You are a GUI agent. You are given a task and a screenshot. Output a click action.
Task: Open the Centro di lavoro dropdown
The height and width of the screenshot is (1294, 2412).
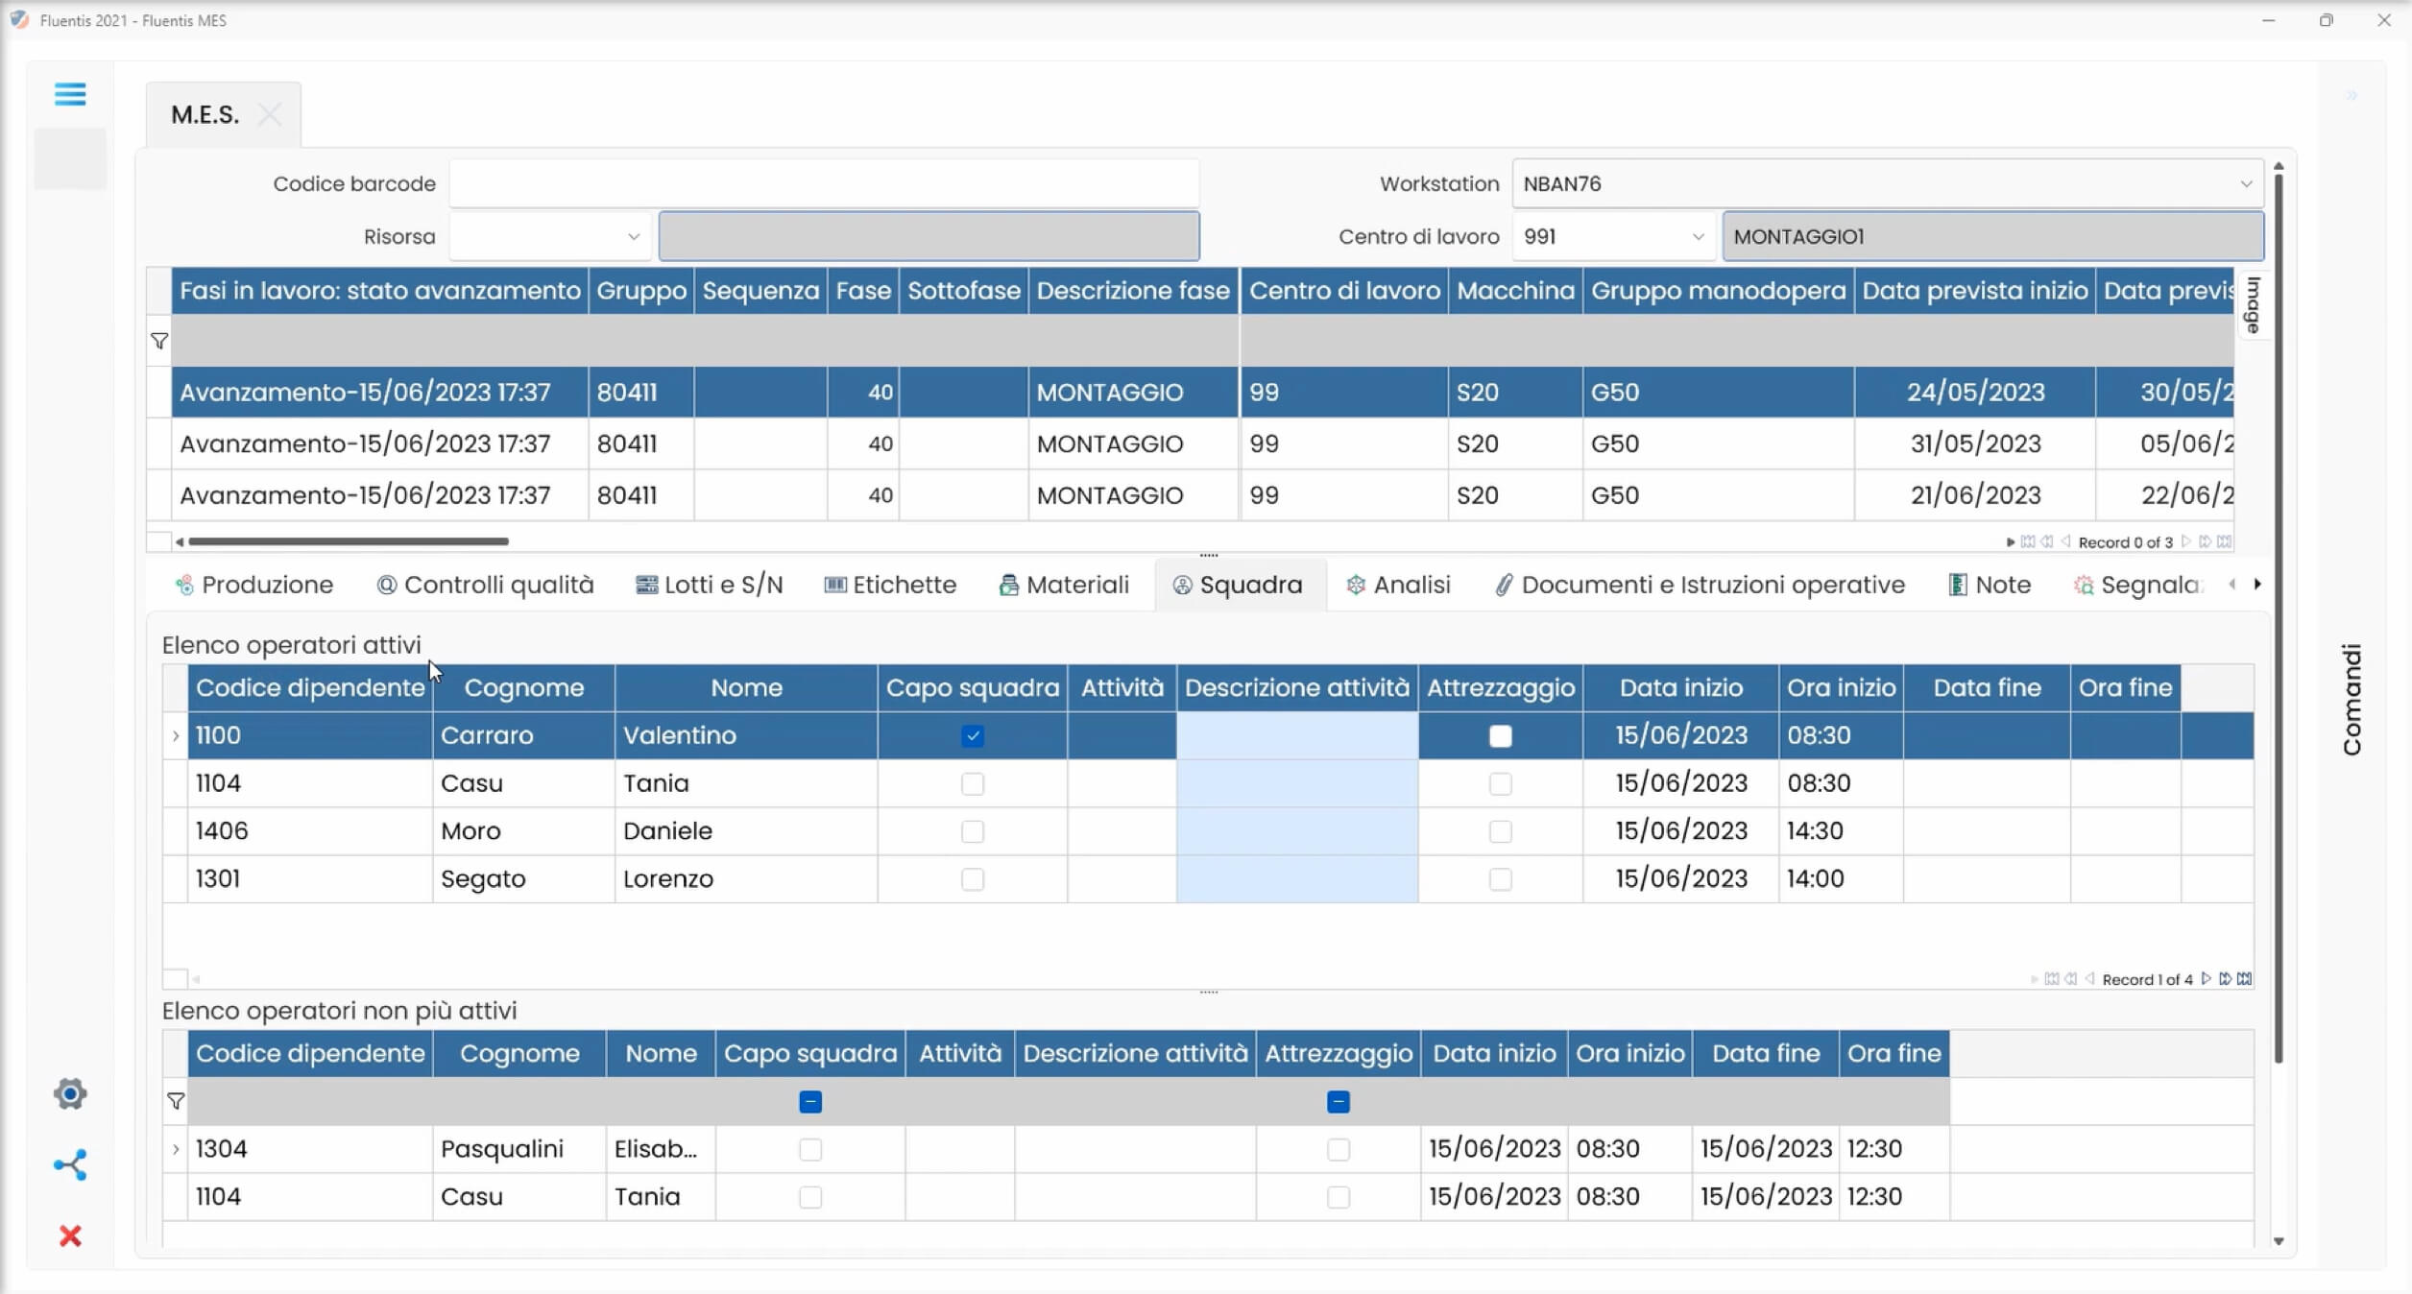1698,237
